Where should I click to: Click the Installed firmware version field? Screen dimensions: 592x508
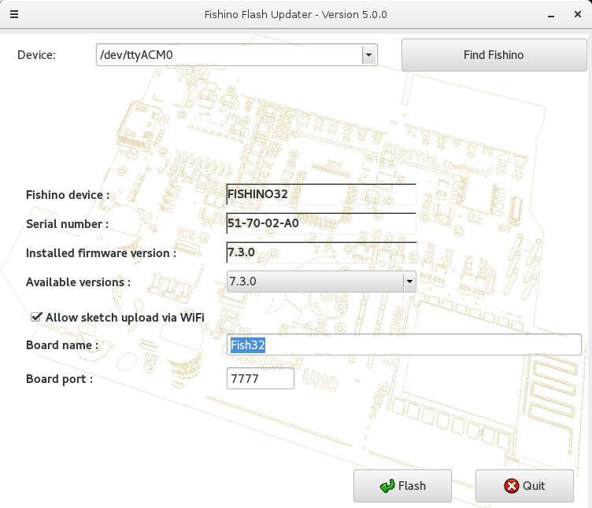[320, 252]
